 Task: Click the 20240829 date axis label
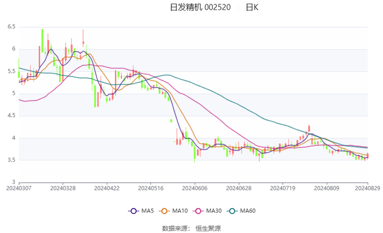[x=367, y=188]
